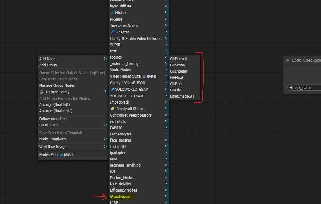
Task: Add a GHBool node
Action: pos(184,84)
